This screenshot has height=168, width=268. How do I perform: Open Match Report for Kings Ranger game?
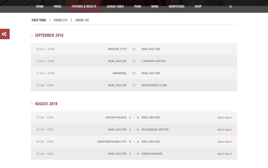pos(224,154)
